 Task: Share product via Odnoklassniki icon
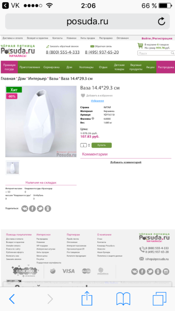48,208
